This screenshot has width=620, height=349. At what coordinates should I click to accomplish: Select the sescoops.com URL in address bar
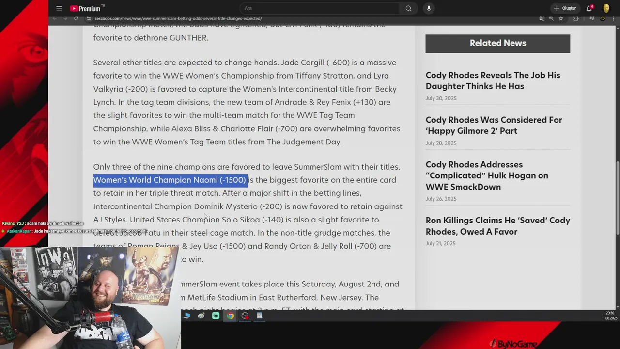click(x=178, y=18)
